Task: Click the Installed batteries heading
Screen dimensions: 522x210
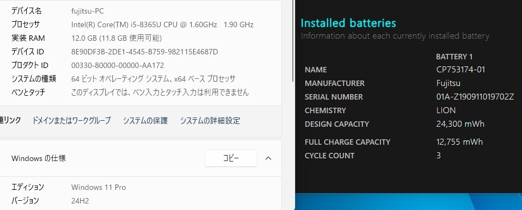Action: [x=348, y=23]
